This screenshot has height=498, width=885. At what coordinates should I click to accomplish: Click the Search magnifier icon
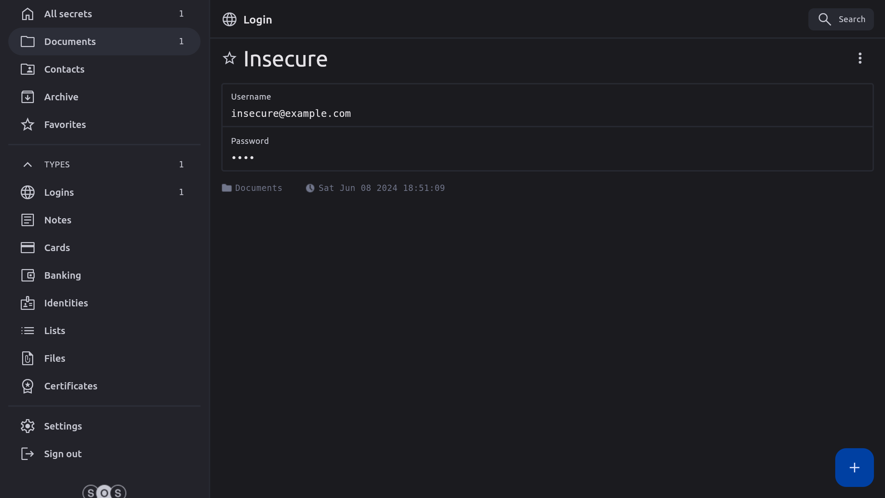click(x=825, y=19)
